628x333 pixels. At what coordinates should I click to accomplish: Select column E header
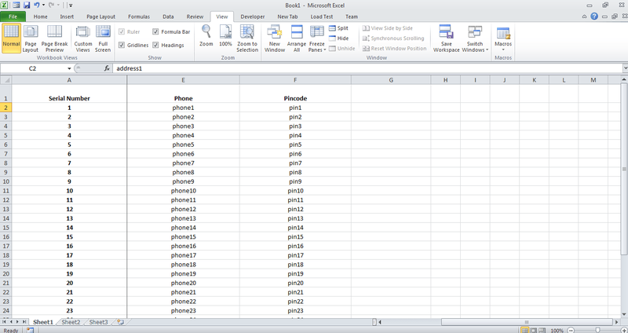[x=183, y=80]
